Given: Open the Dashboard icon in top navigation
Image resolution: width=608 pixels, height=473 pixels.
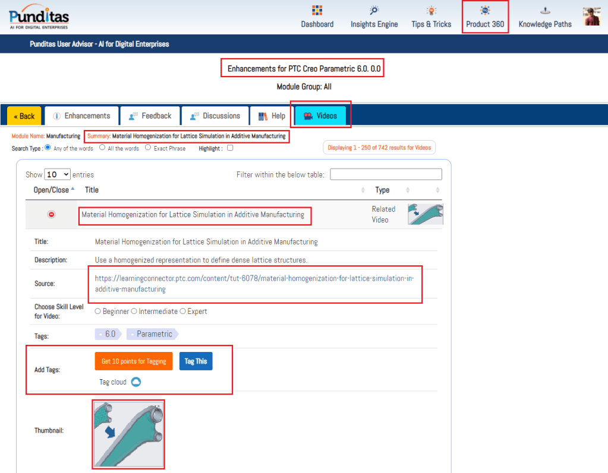Looking at the screenshot, I should pos(317,11).
